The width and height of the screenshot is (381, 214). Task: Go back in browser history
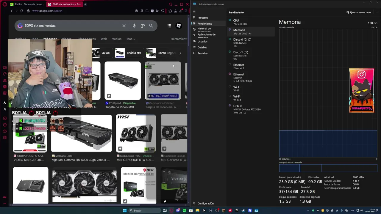11,11
